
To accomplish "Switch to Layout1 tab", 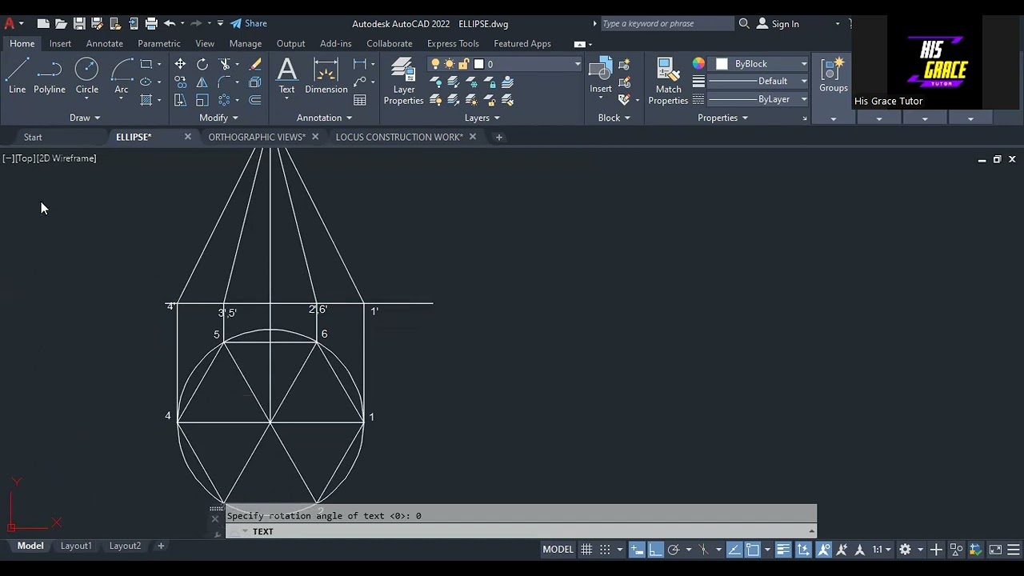I will click(x=76, y=546).
